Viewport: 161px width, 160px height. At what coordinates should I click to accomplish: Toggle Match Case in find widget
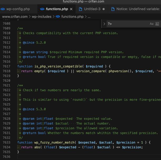(x=151, y=24)
